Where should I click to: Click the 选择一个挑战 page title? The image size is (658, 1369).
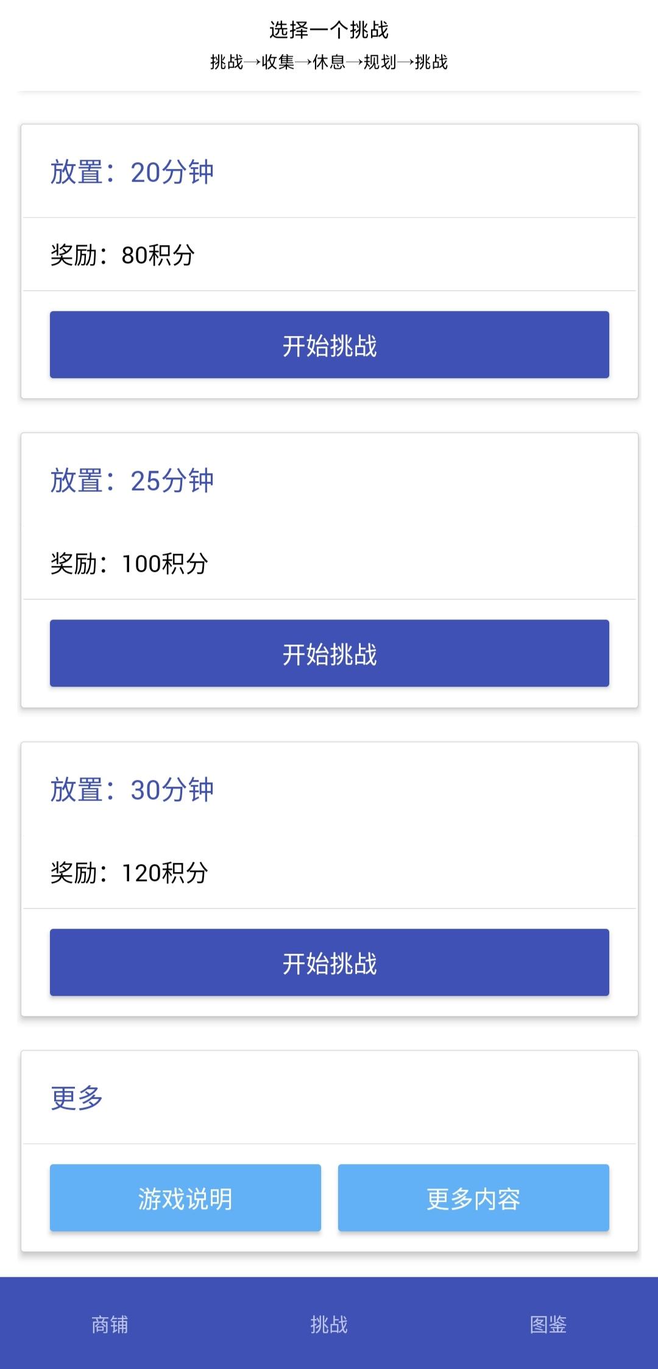tap(329, 29)
